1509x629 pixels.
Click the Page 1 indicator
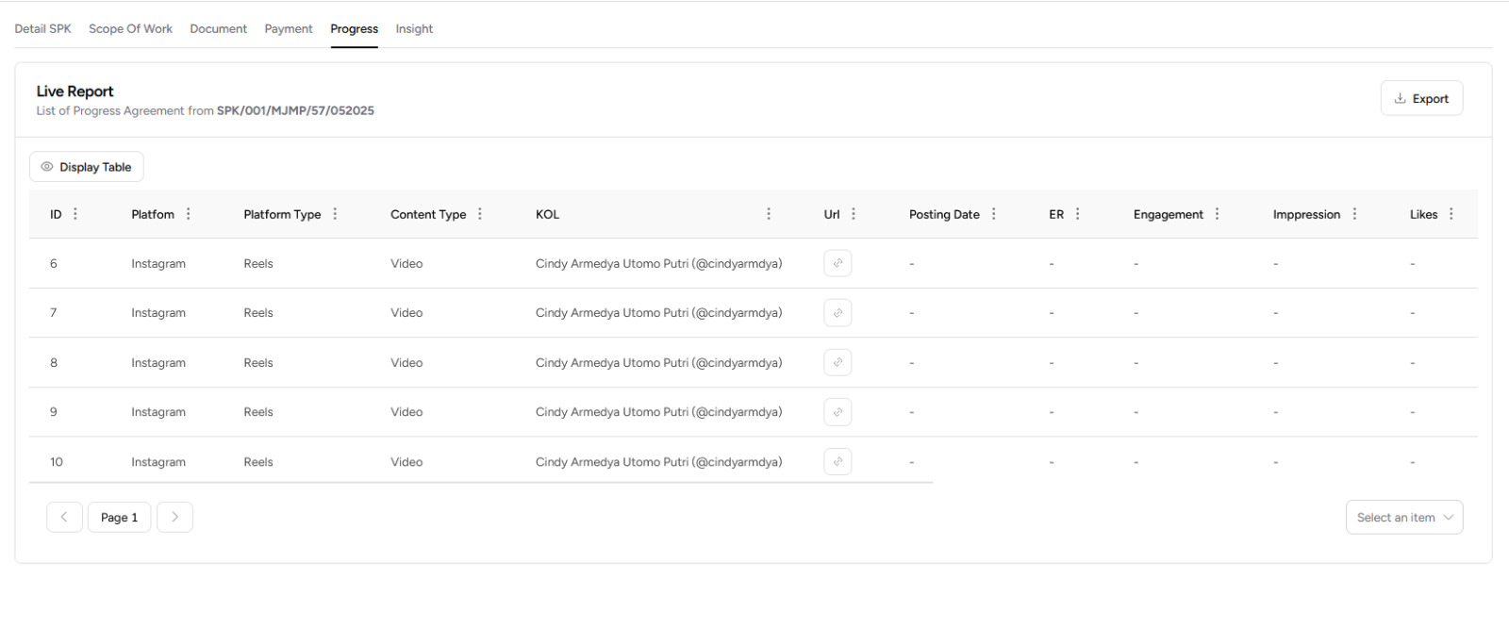(119, 517)
